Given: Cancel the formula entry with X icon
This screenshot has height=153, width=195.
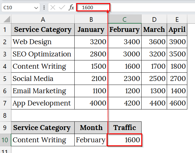Looking at the screenshot, I should point(53,8).
